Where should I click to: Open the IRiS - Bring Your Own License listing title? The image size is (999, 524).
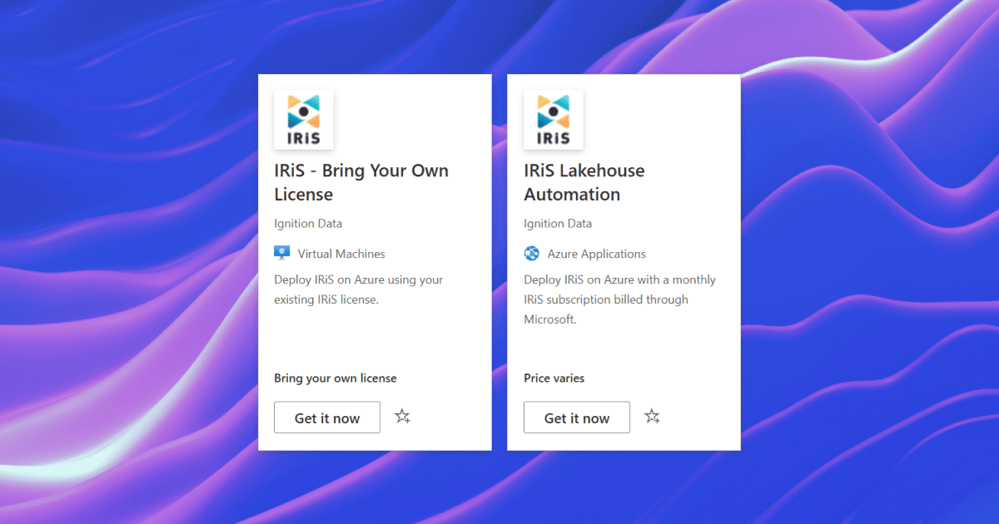pyautogui.click(x=361, y=182)
